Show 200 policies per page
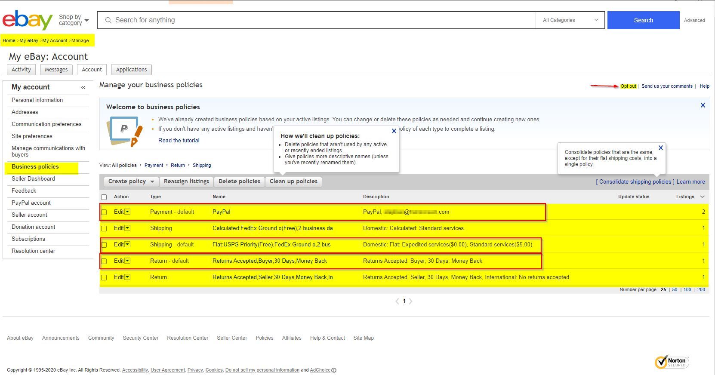 coord(701,290)
